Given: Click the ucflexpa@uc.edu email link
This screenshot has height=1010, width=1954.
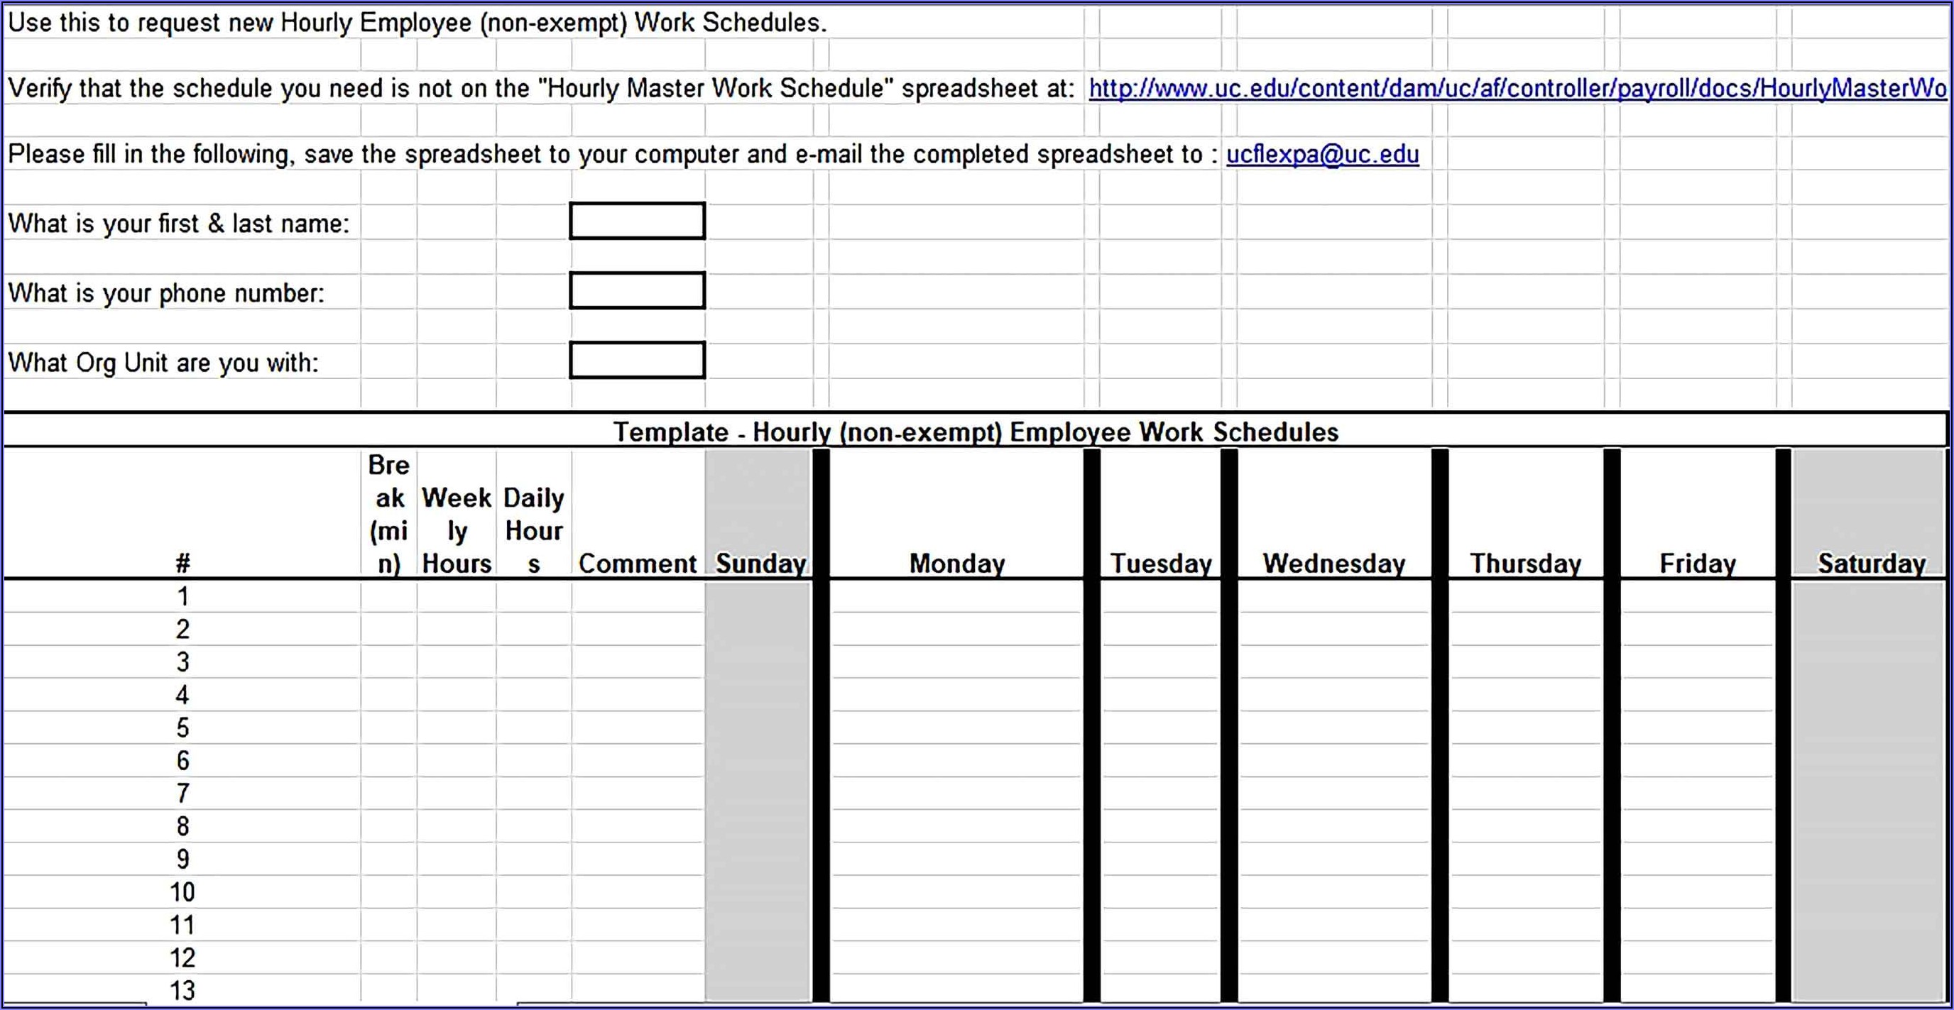Looking at the screenshot, I should pos(1322,155).
